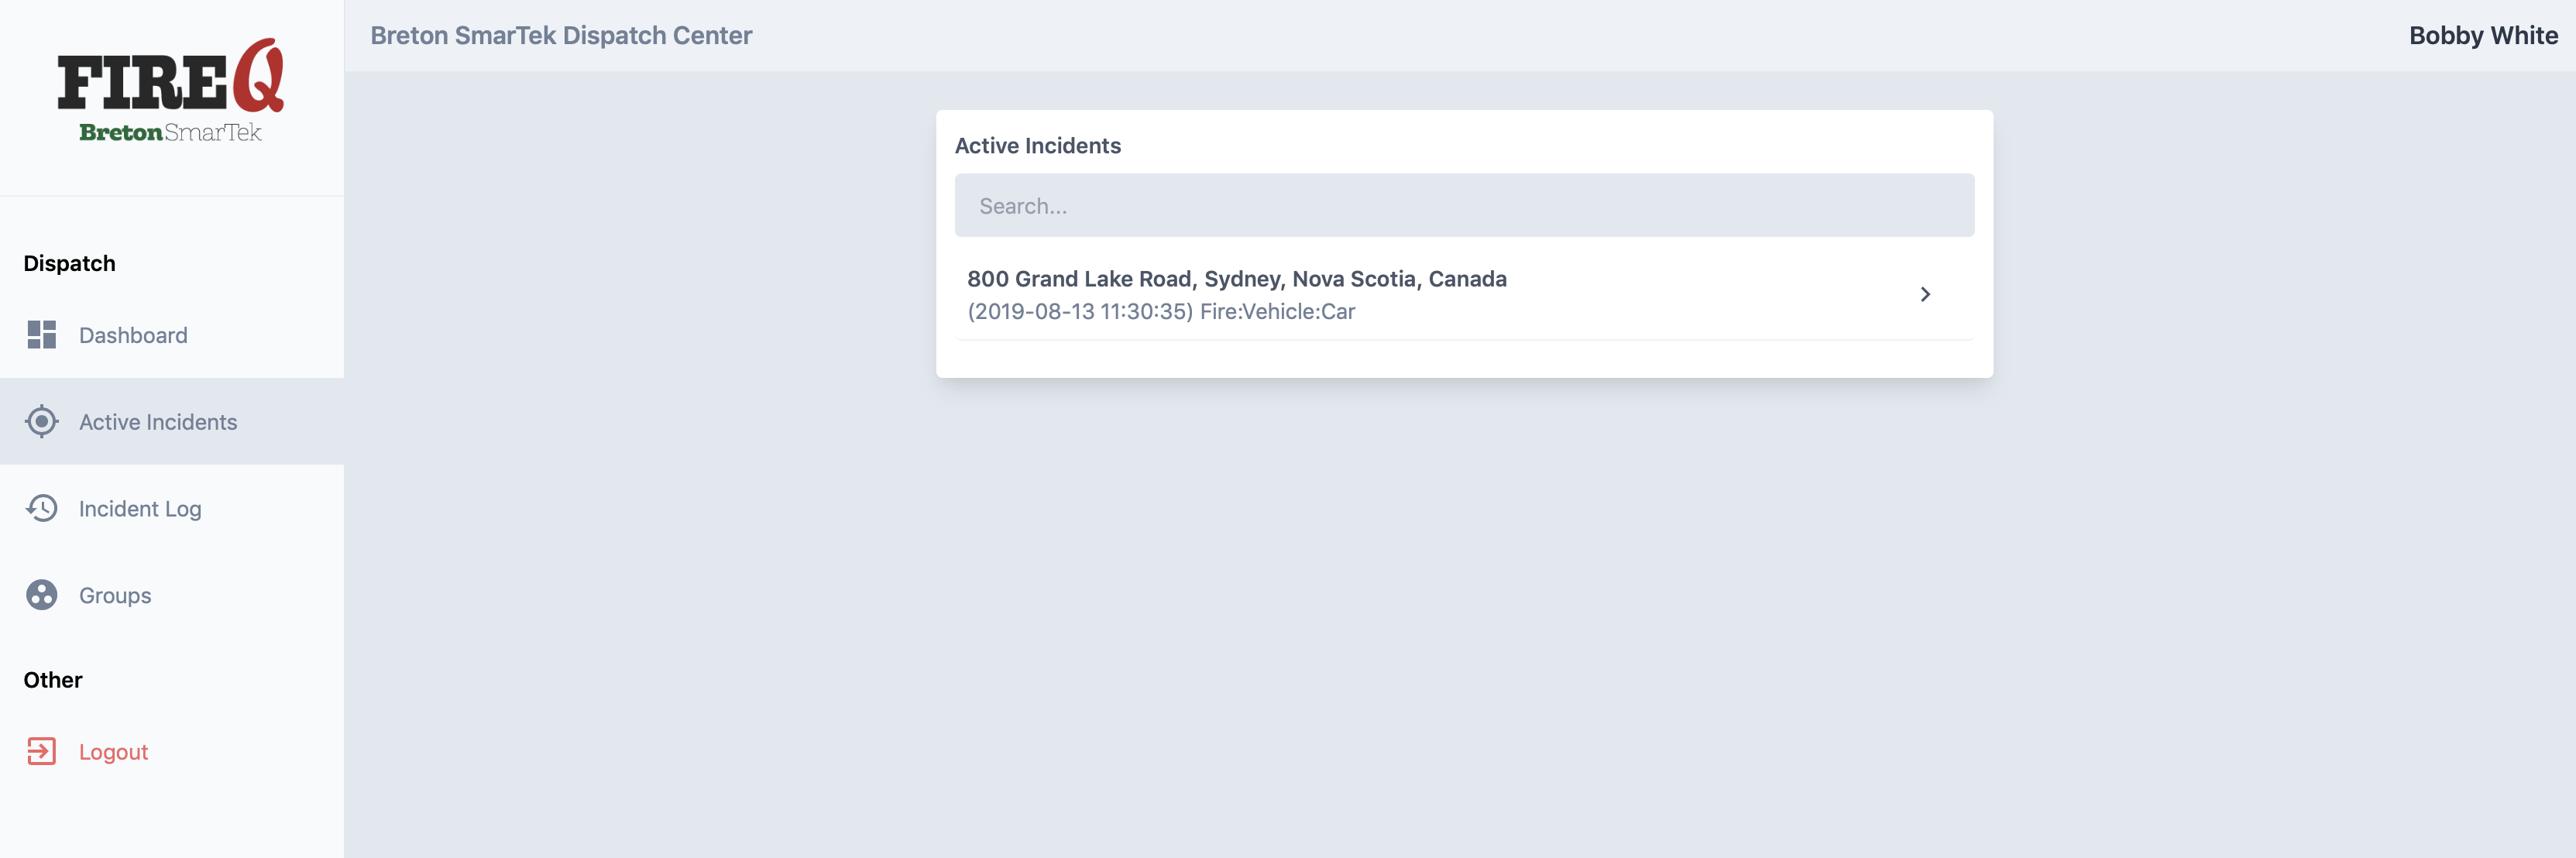The width and height of the screenshot is (2576, 858).
Task: Click the Incident Log history clock icon
Action: (x=41, y=508)
